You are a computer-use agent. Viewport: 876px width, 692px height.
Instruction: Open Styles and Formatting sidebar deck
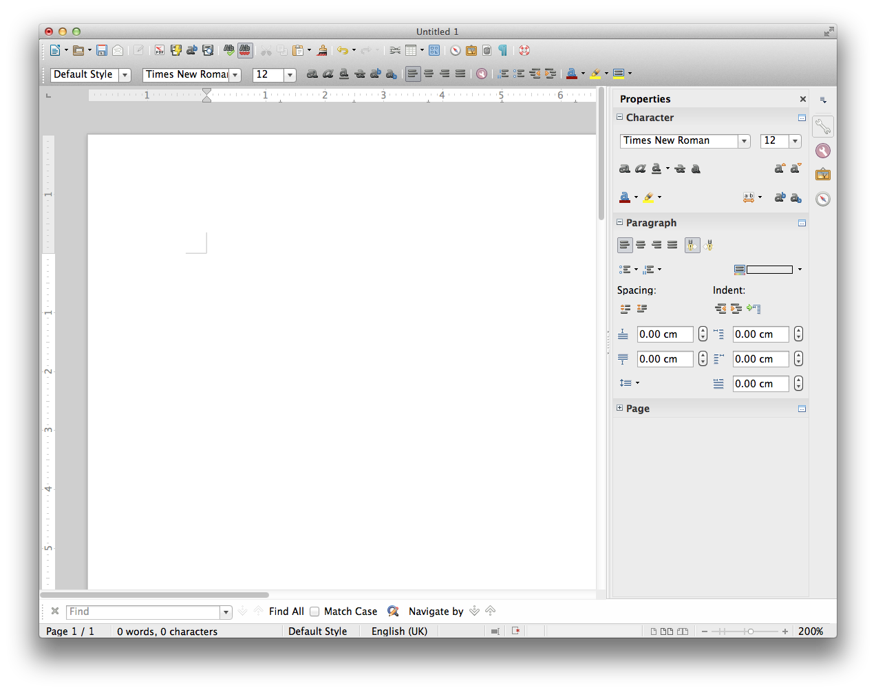(x=823, y=151)
